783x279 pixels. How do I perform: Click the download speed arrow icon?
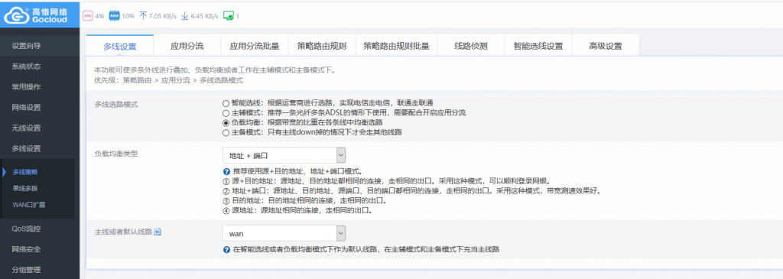[x=184, y=16]
